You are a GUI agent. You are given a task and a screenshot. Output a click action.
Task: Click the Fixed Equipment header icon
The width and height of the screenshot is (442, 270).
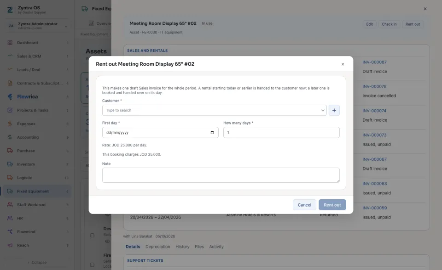[x=85, y=9]
